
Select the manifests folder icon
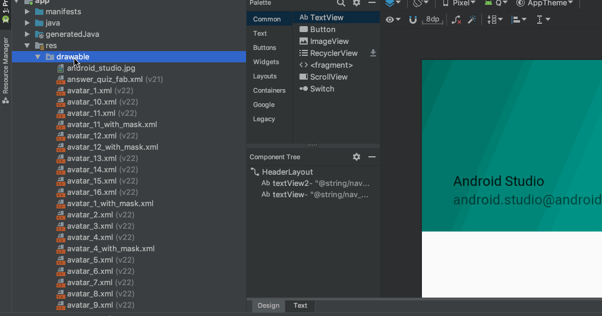(x=39, y=11)
